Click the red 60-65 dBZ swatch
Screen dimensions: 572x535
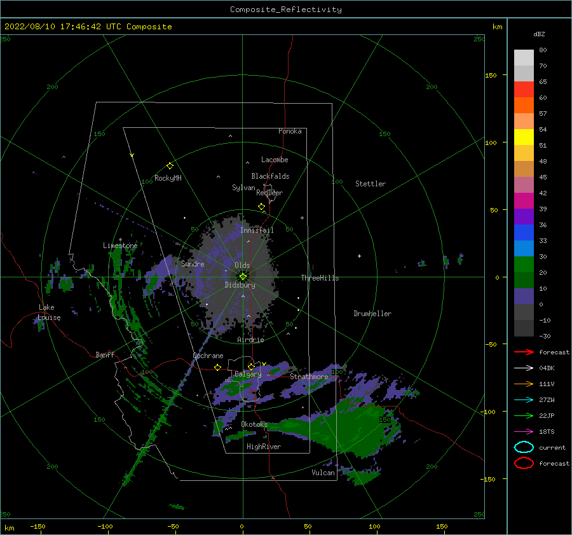(524, 90)
